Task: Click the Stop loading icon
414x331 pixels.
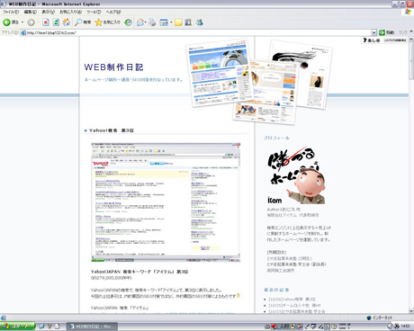Action: 46,22
